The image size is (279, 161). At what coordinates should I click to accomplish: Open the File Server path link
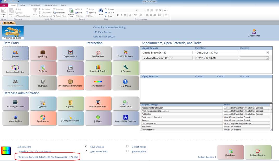[48, 157]
